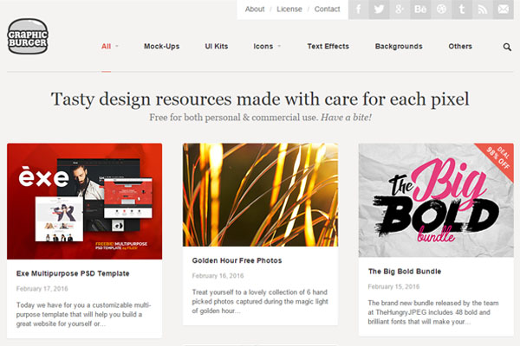Open the Twitter social icon
520x346 pixels.
[x=379, y=10]
